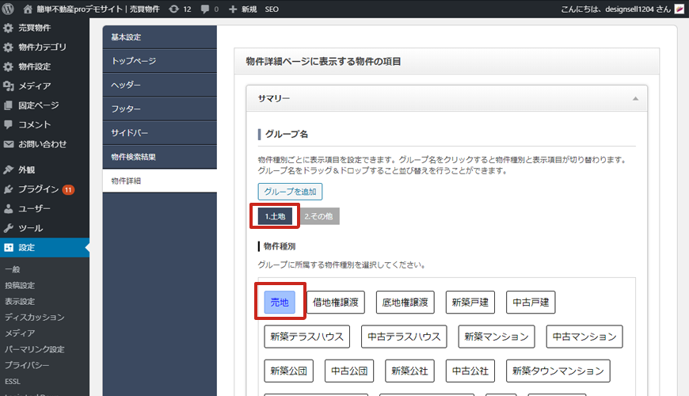Screen dimensions: 689x396
Task: Click the comments bubble icon in admin bar
Action: pos(206,9)
